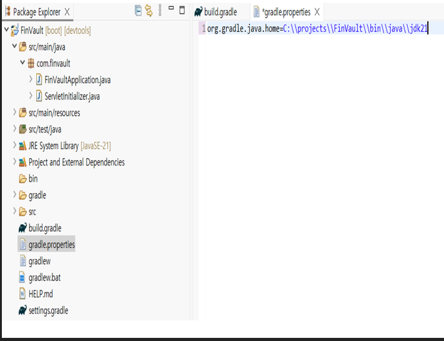Minimize the Package Explorer view
Viewport: 444px width, 341px height.
[x=171, y=8]
